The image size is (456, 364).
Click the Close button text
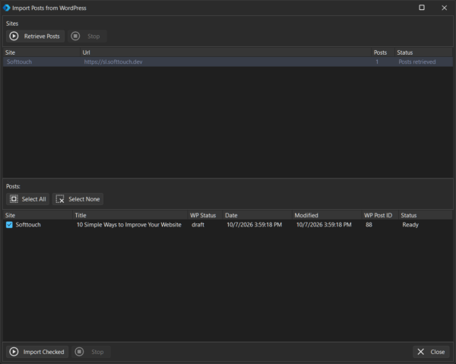(438, 352)
